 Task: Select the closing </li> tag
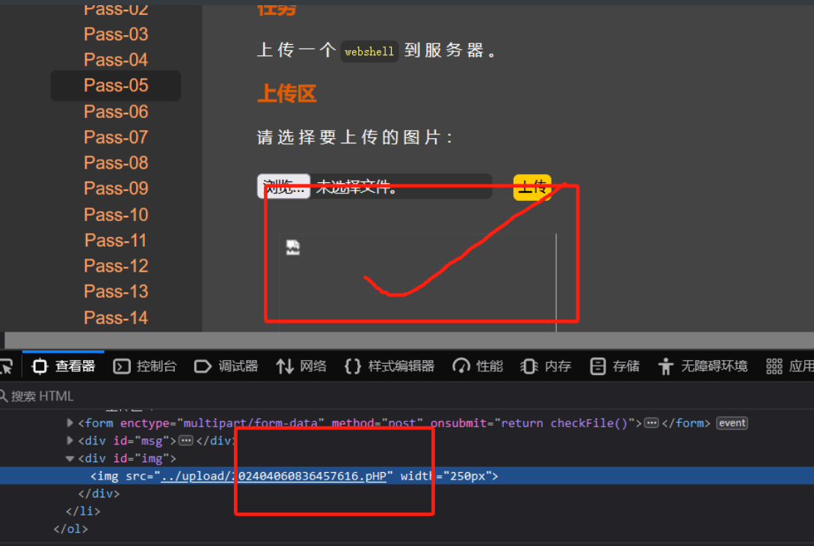83,511
